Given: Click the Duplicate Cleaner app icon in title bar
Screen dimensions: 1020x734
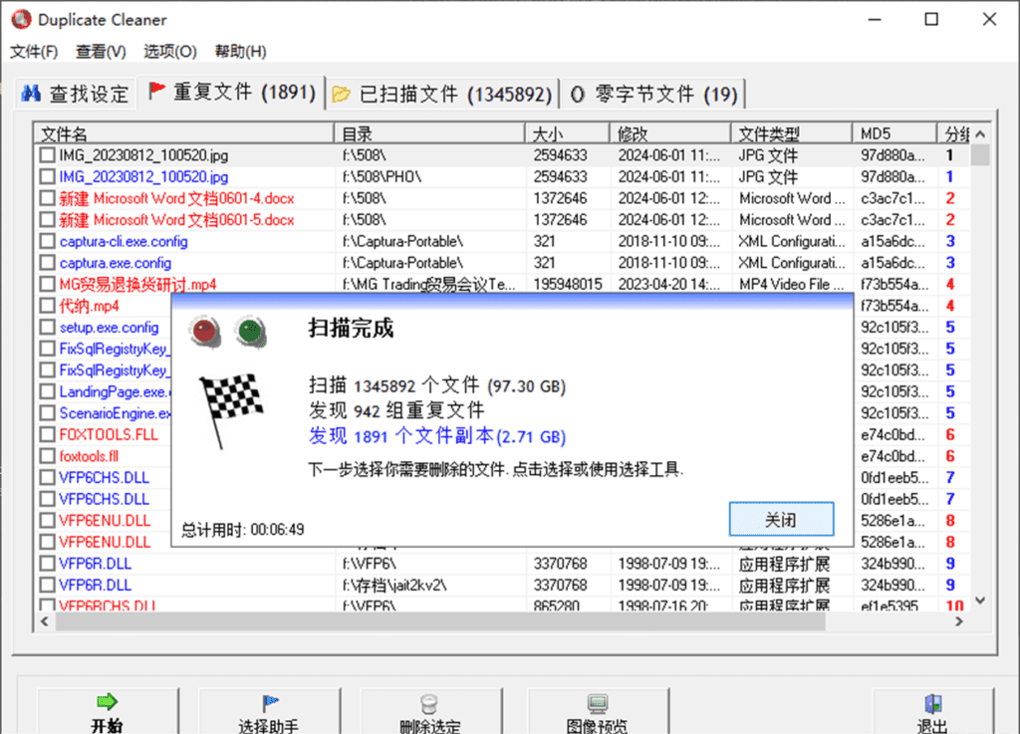Looking at the screenshot, I should click(x=22, y=20).
